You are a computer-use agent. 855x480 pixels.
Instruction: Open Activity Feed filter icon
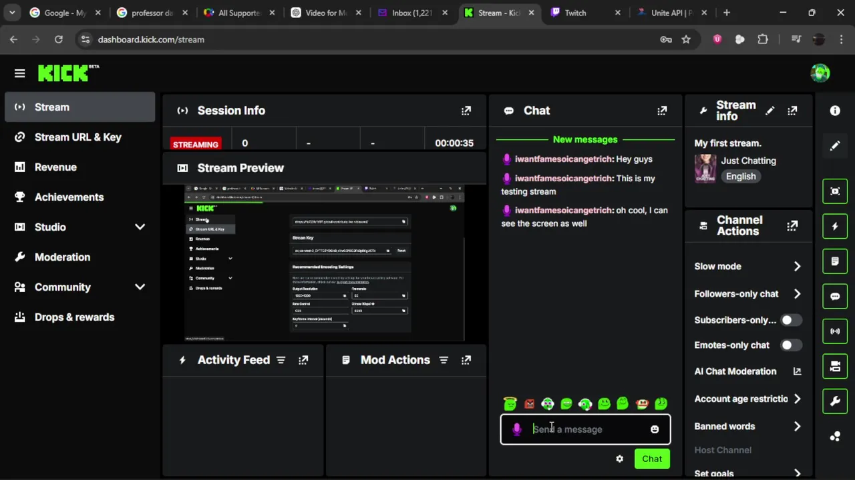[281, 360]
